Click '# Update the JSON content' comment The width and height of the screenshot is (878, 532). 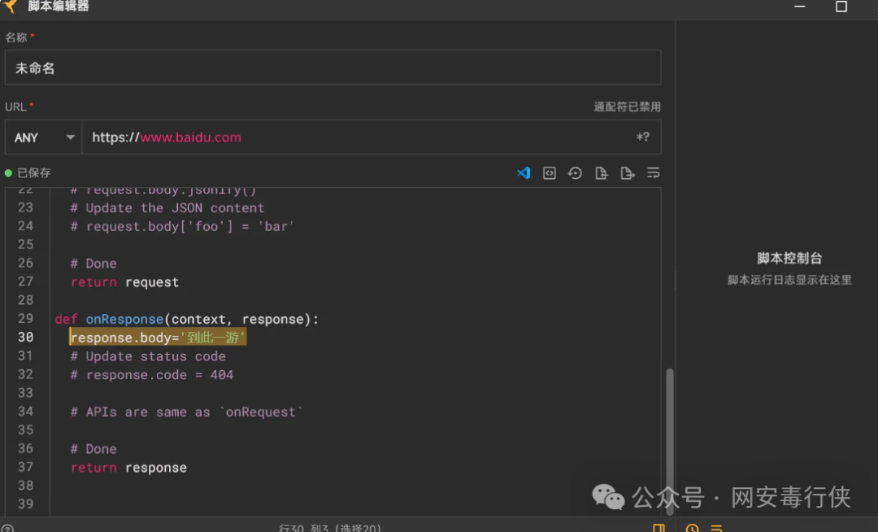point(167,207)
